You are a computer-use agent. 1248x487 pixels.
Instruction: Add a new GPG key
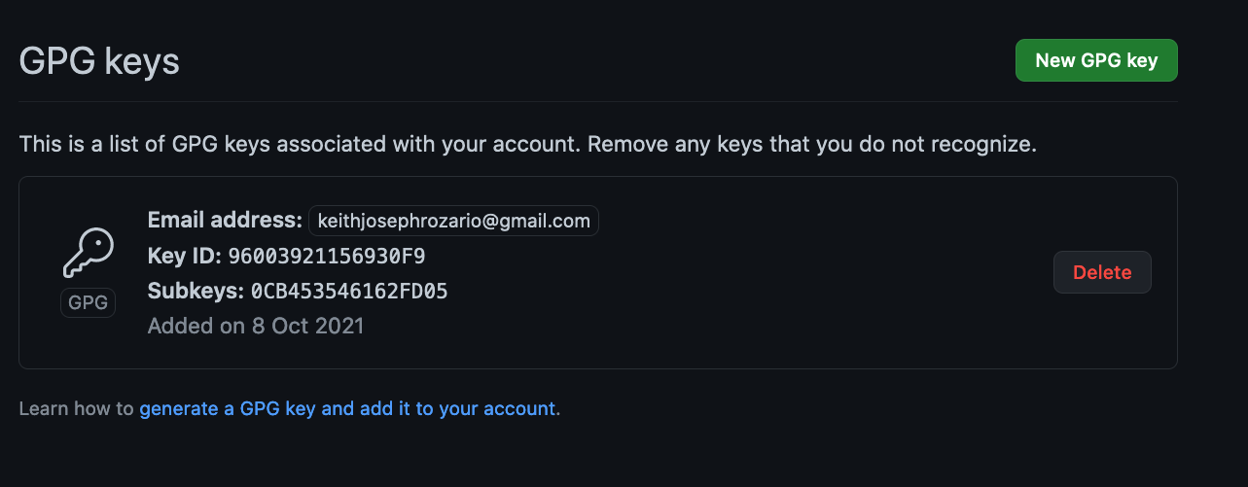tap(1096, 60)
